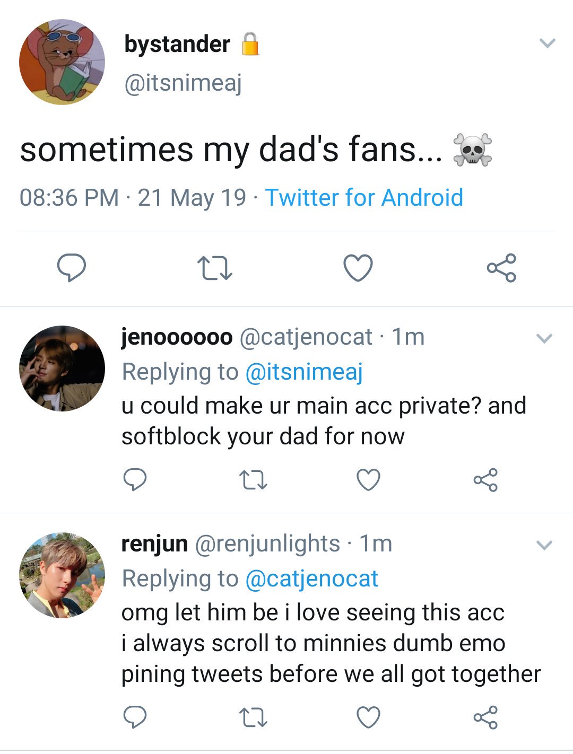
Task: Reply to jenoooooo's comment
Action: pyautogui.click(x=135, y=479)
